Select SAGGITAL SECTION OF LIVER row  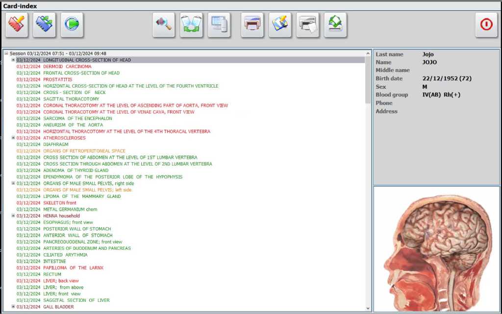coord(63,300)
